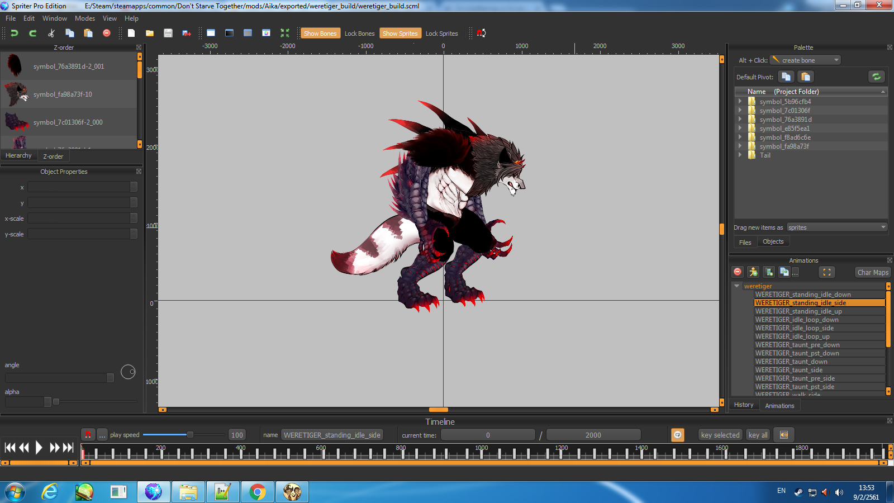Image resolution: width=894 pixels, height=503 pixels.
Task: Enable Lock Bones
Action: click(359, 34)
